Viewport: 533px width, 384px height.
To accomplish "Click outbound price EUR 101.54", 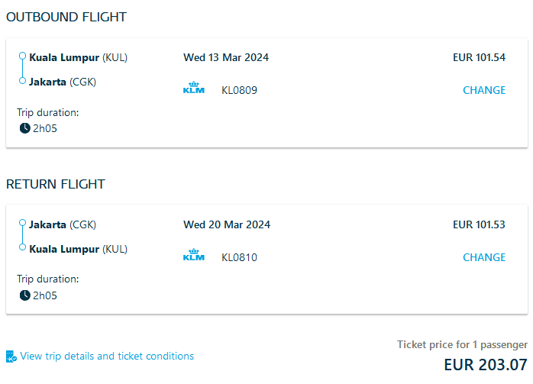I will point(479,57).
